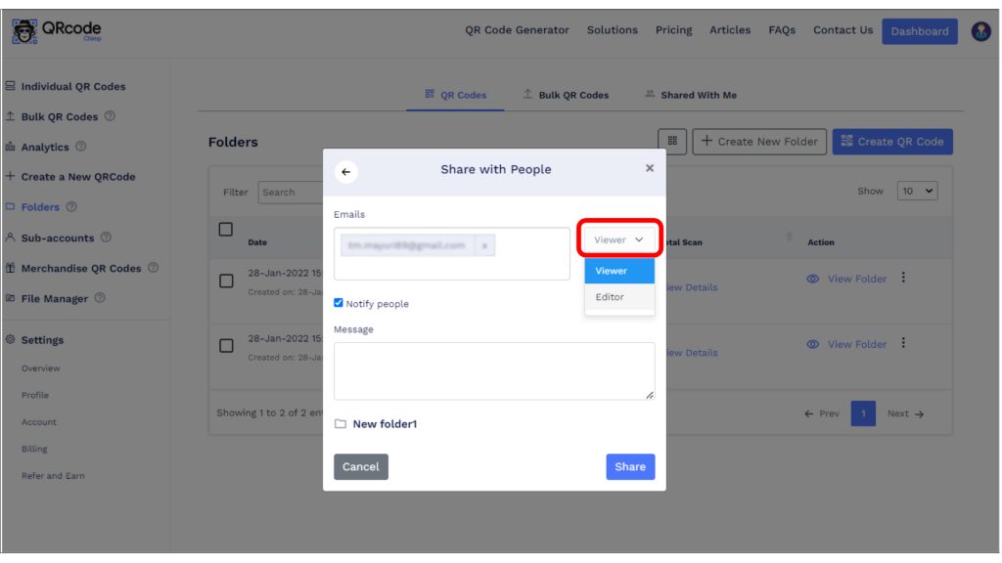Click the grid view icon beside Create New Folder
Viewport: 1002px width, 563px height.
click(x=673, y=141)
